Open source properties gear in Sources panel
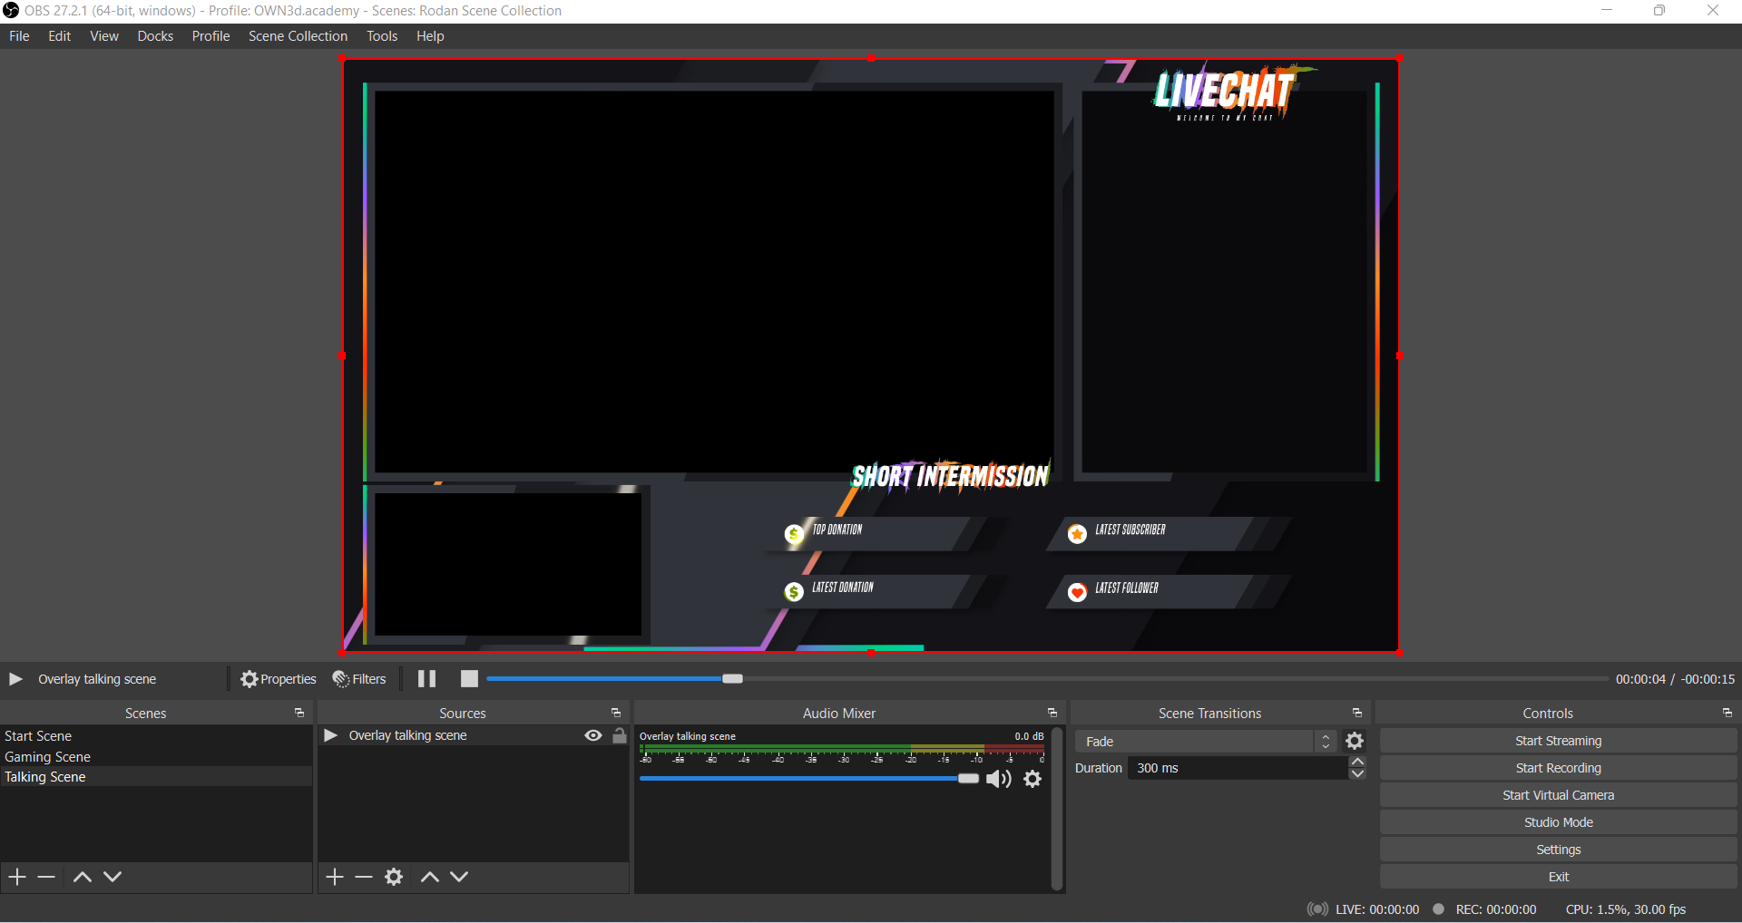The image size is (1742, 923). click(x=394, y=877)
